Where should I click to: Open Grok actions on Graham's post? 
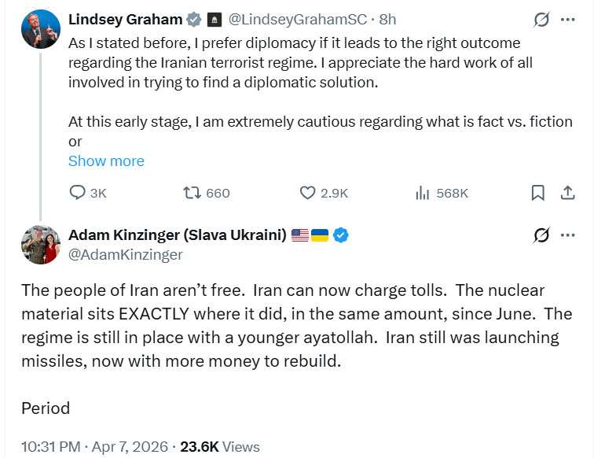pos(541,19)
